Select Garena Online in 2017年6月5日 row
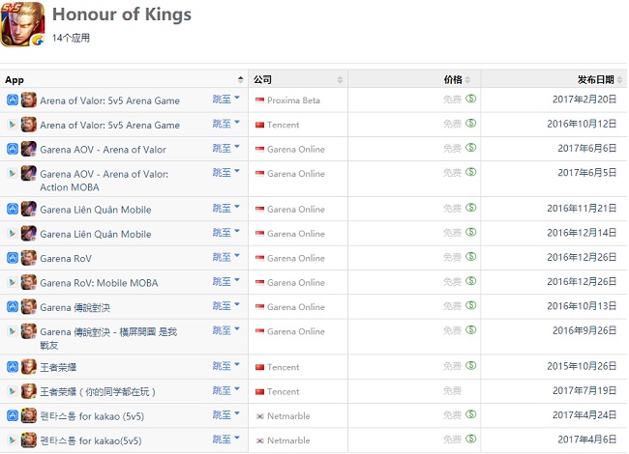Viewport: 629px width, 454px height. coord(296,174)
